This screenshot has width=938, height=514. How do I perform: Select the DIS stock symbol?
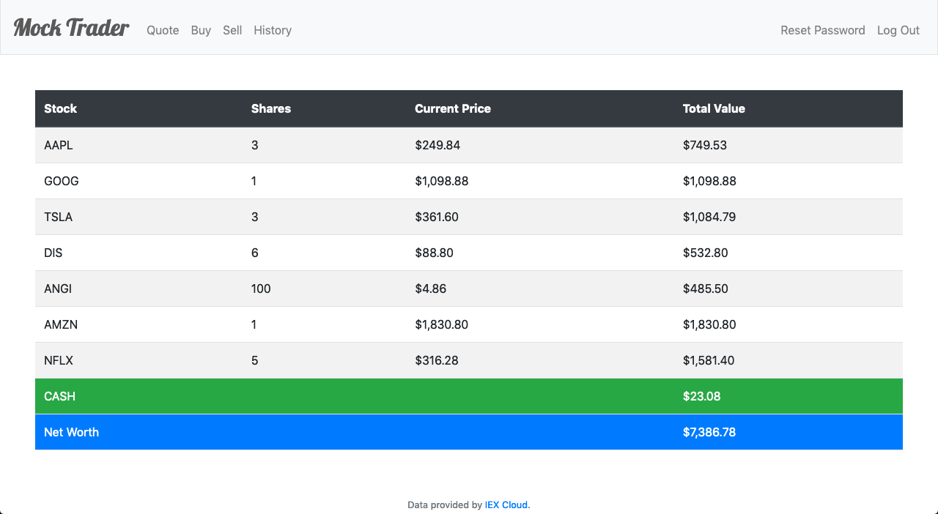[53, 253]
